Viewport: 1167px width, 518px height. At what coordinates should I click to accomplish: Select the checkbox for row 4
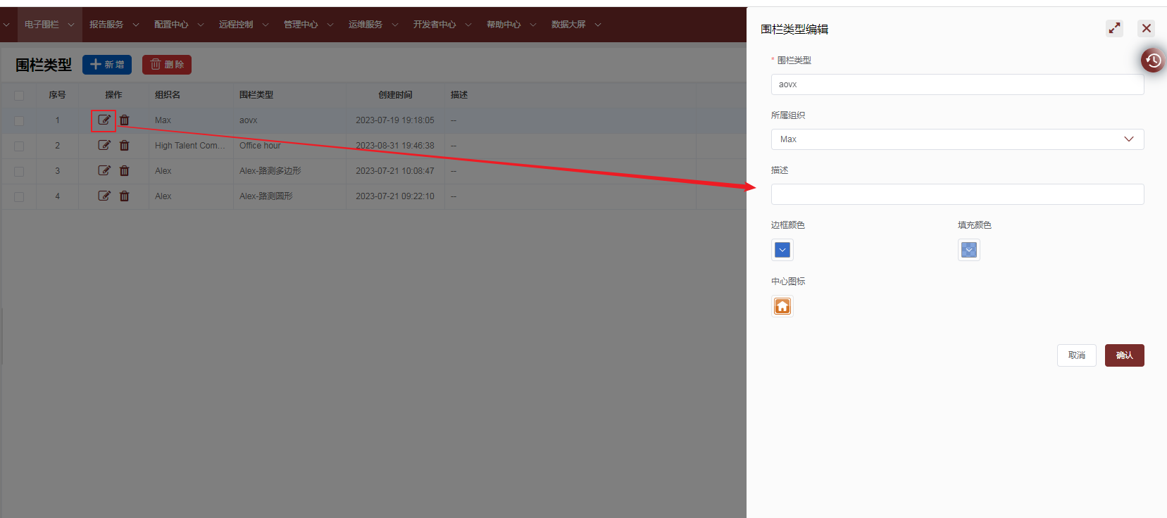(19, 197)
